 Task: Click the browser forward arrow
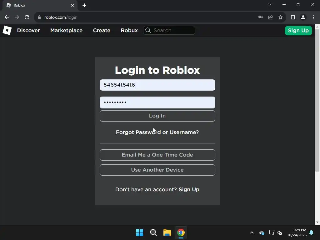pos(17,17)
